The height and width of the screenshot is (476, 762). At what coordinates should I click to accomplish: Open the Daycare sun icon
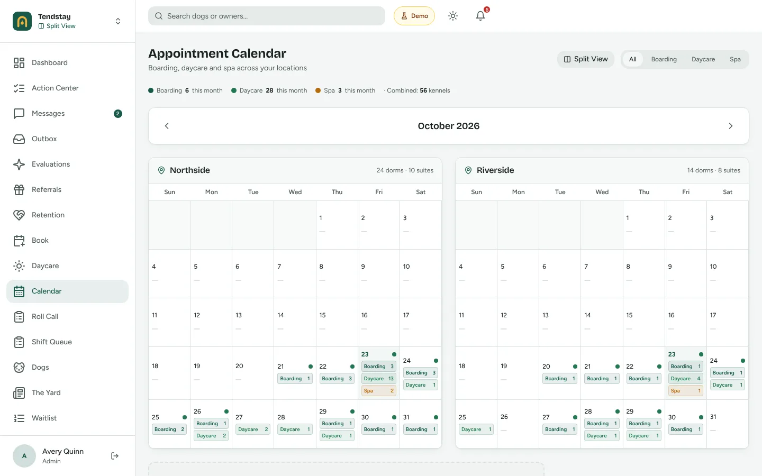tap(19, 266)
